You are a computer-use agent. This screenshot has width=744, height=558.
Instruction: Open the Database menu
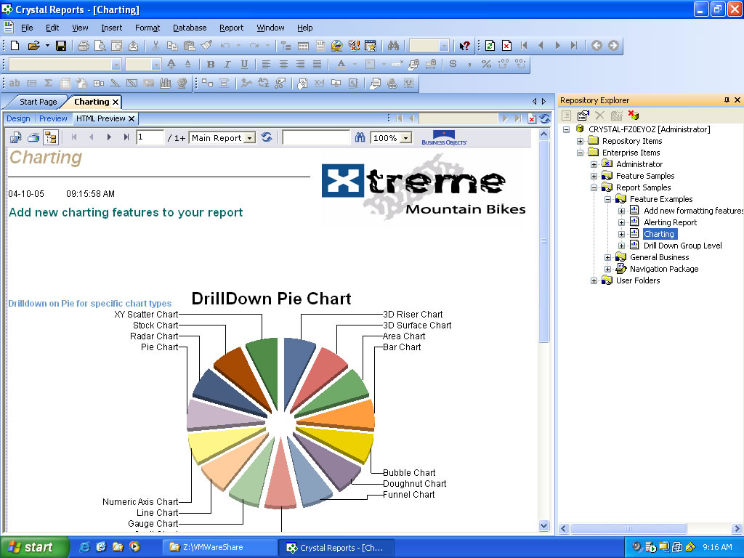click(190, 28)
